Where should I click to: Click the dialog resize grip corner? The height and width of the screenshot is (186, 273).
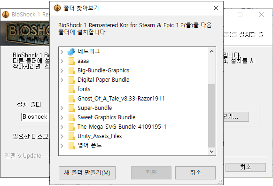tap(220, 182)
